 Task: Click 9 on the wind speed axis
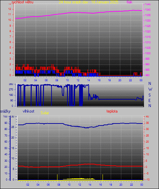[x=10, y=26]
